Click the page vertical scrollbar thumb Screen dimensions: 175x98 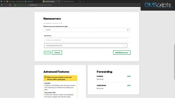[174, 62]
